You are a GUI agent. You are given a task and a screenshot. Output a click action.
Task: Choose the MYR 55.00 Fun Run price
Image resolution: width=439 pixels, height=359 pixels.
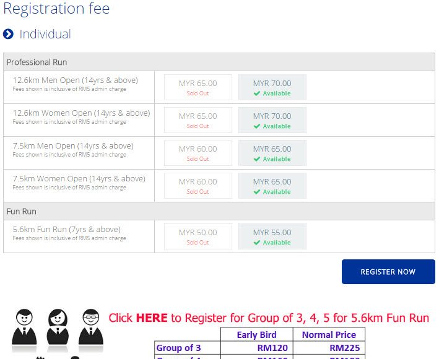[x=272, y=236]
